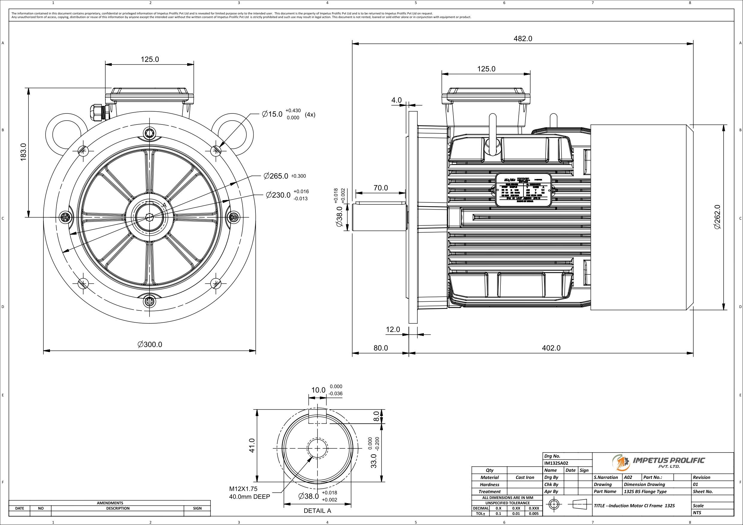Screen dimensions: 743x525
Task: Click the NO column in amendments table
Action: pyautogui.click(x=40, y=508)
